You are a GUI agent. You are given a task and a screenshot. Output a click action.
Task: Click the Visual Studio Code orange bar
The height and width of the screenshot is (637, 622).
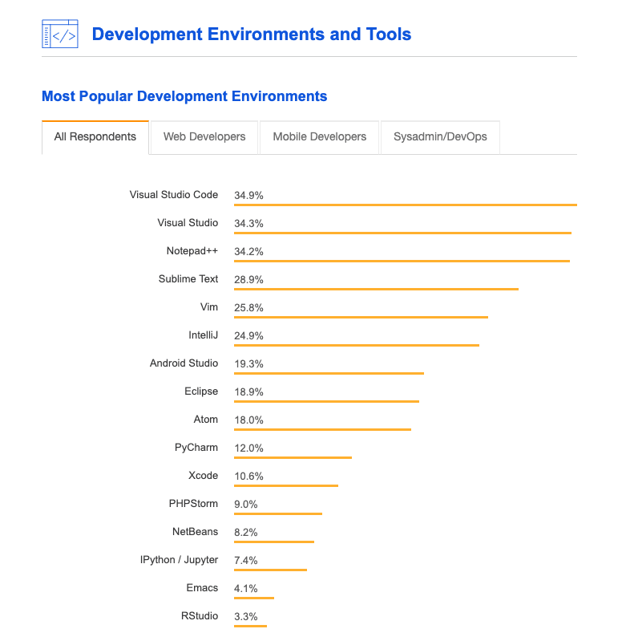[406, 205]
